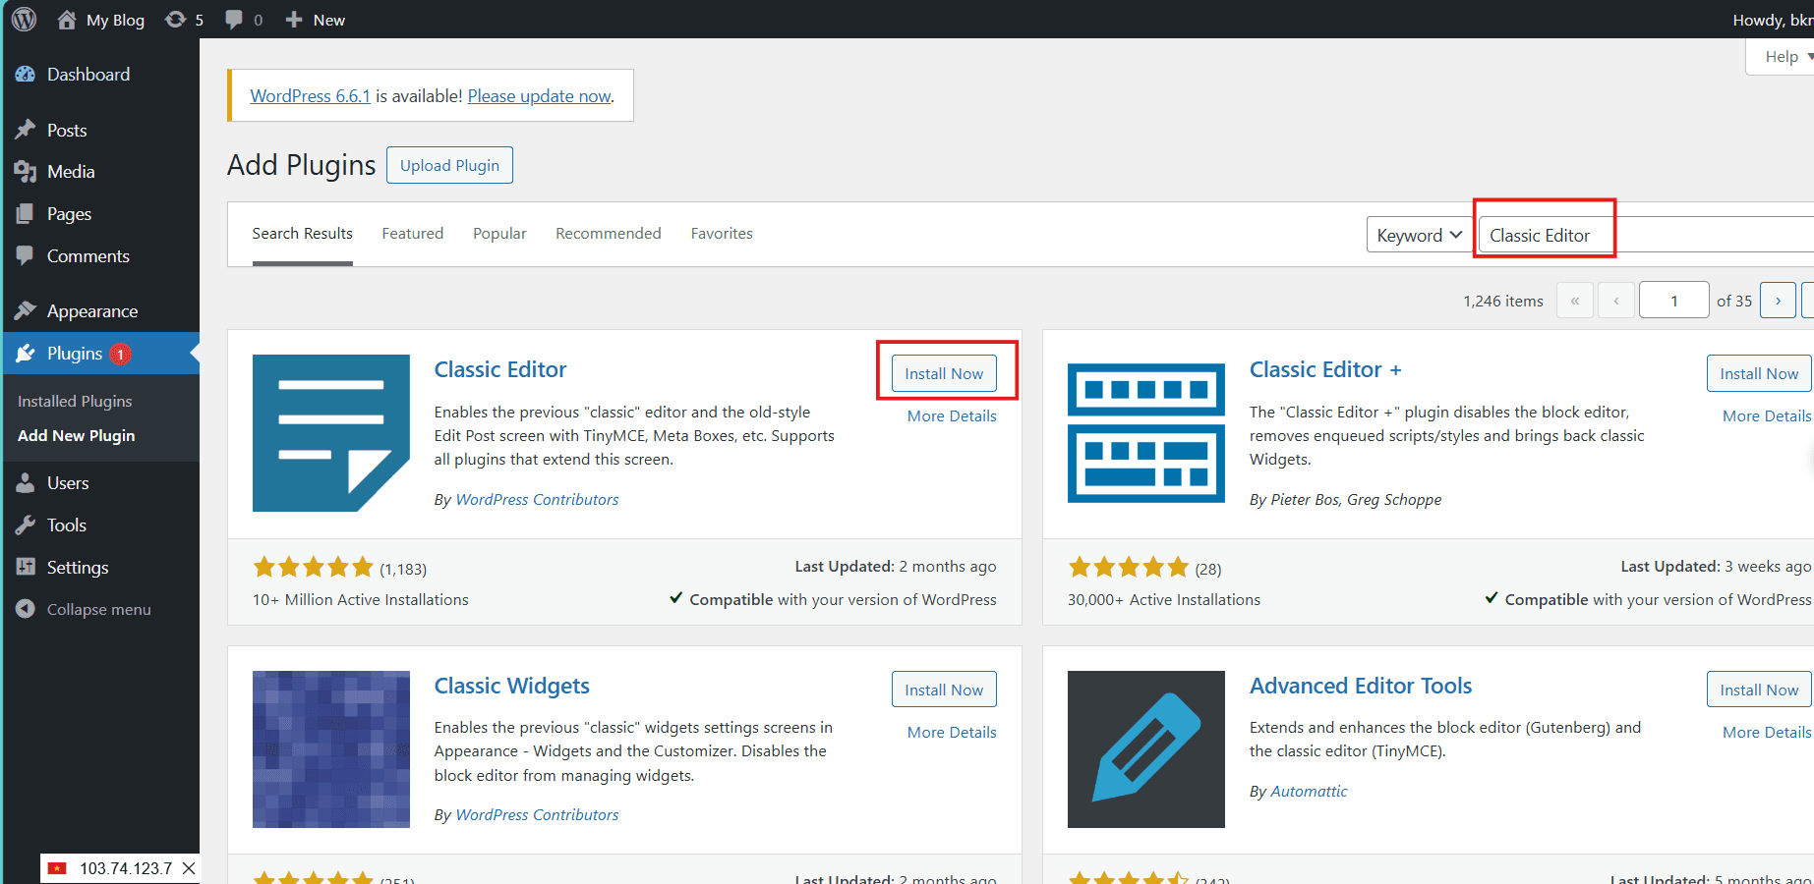Install Now the Classic Editor plugin
Image resolution: width=1814 pixels, height=884 pixels.
pyautogui.click(x=943, y=373)
